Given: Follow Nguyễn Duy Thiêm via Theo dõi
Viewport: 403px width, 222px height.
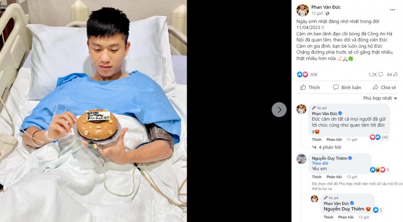Looking at the screenshot, I should pyautogui.click(x=320, y=163).
